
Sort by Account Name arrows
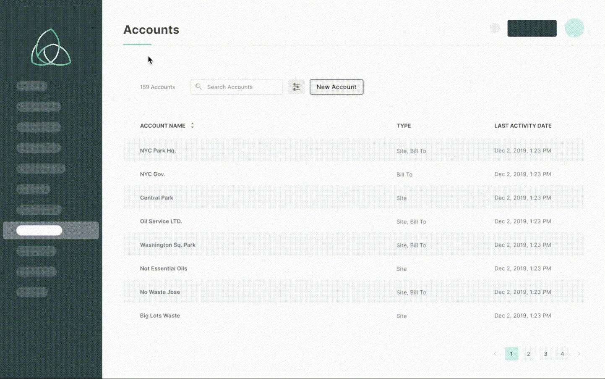[192, 126]
